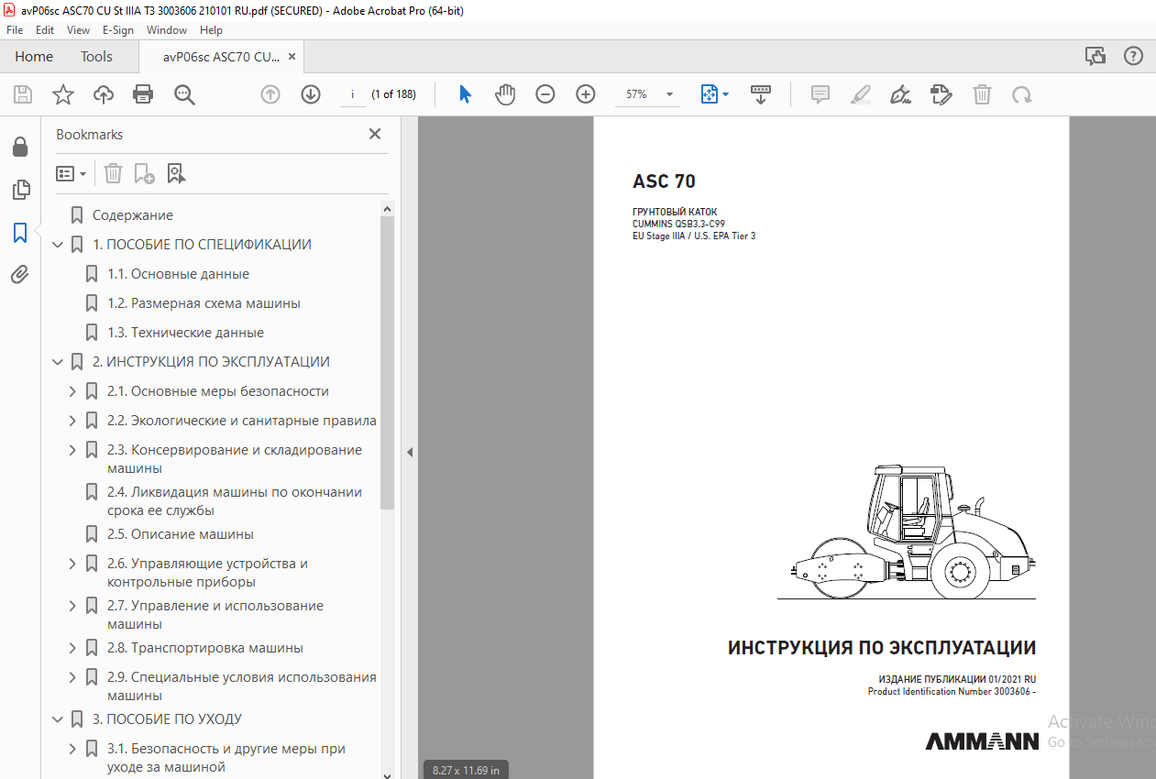Screen dimensions: 1156x779
Task: Add a new bookmark icon
Action: tap(144, 173)
